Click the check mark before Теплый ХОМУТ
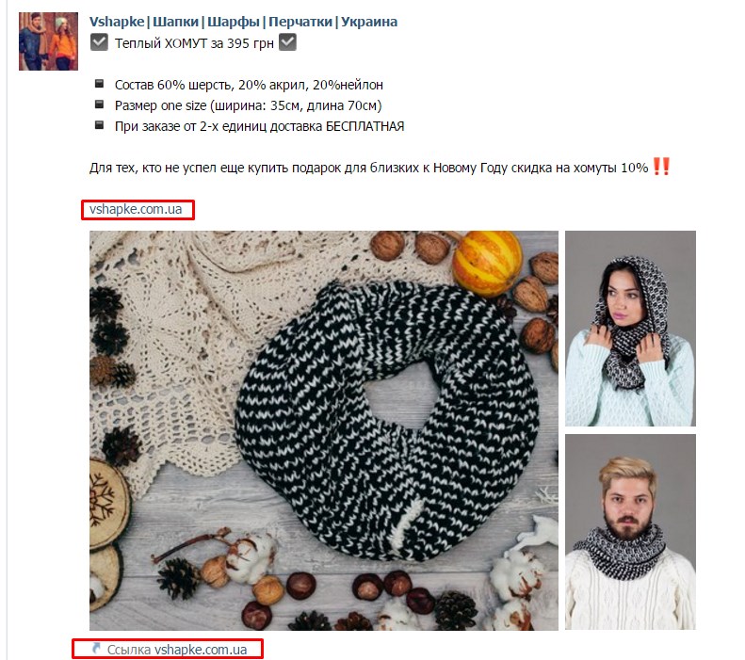745x660 pixels. coord(99,42)
